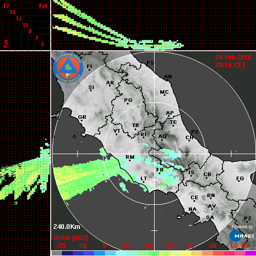
Task: Click the 'TR' city label on the map
Action: (x=136, y=125)
